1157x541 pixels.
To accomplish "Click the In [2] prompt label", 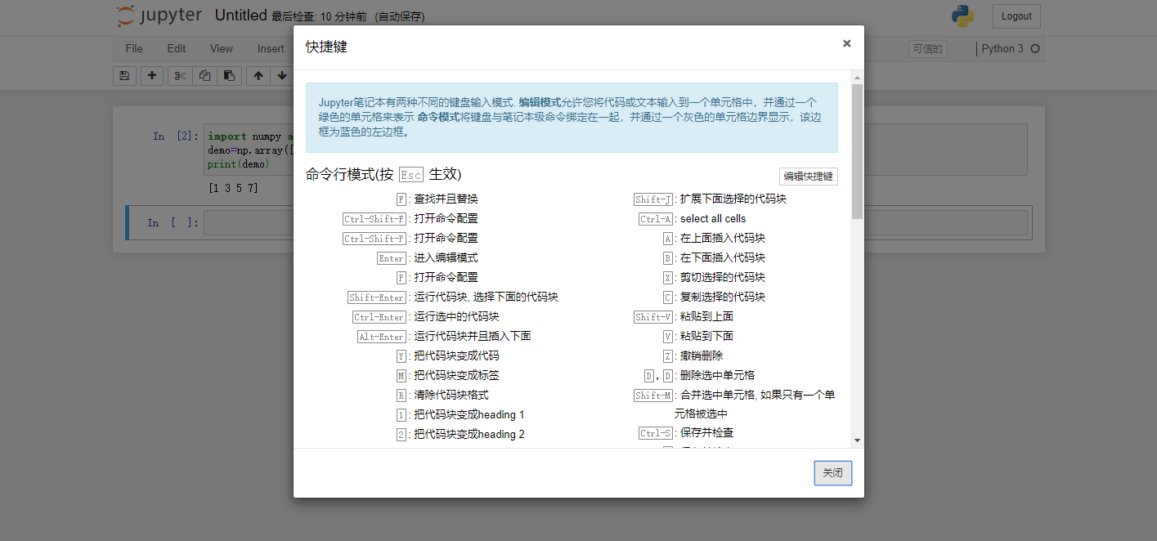I will click(175, 136).
